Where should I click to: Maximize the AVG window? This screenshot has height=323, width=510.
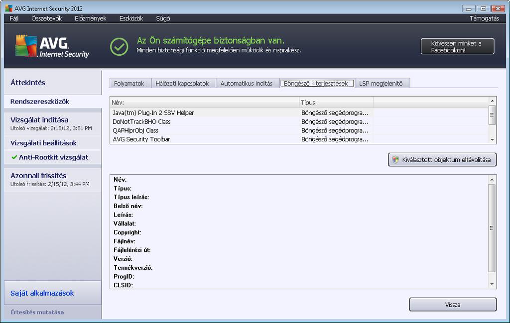click(483, 9)
